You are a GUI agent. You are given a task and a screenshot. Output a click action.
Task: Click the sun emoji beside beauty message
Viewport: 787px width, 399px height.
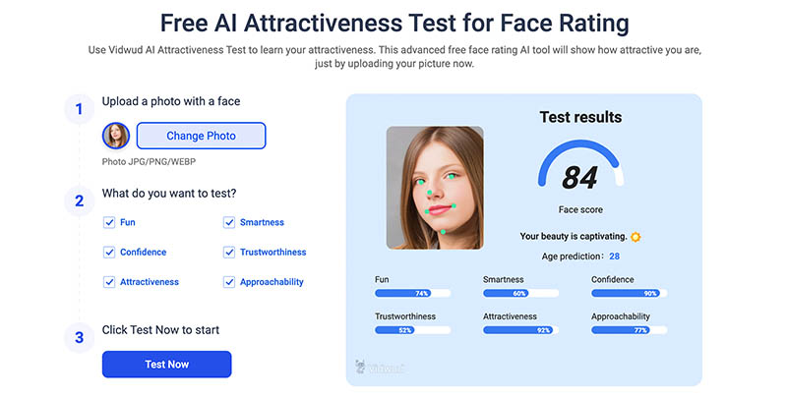click(x=636, y=237)
